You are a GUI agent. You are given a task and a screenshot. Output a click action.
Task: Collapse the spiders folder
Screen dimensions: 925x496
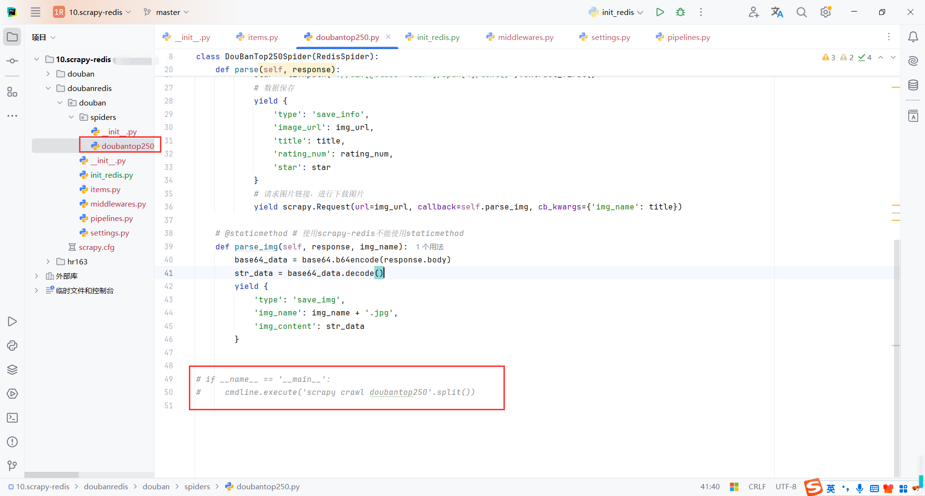(71, 117)
